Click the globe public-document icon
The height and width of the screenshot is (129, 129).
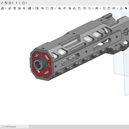point(6,3)
